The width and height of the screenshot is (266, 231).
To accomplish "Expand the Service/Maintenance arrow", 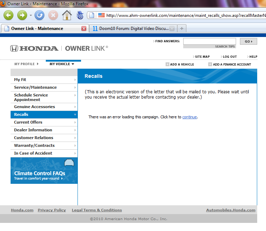I will point(75,88).
